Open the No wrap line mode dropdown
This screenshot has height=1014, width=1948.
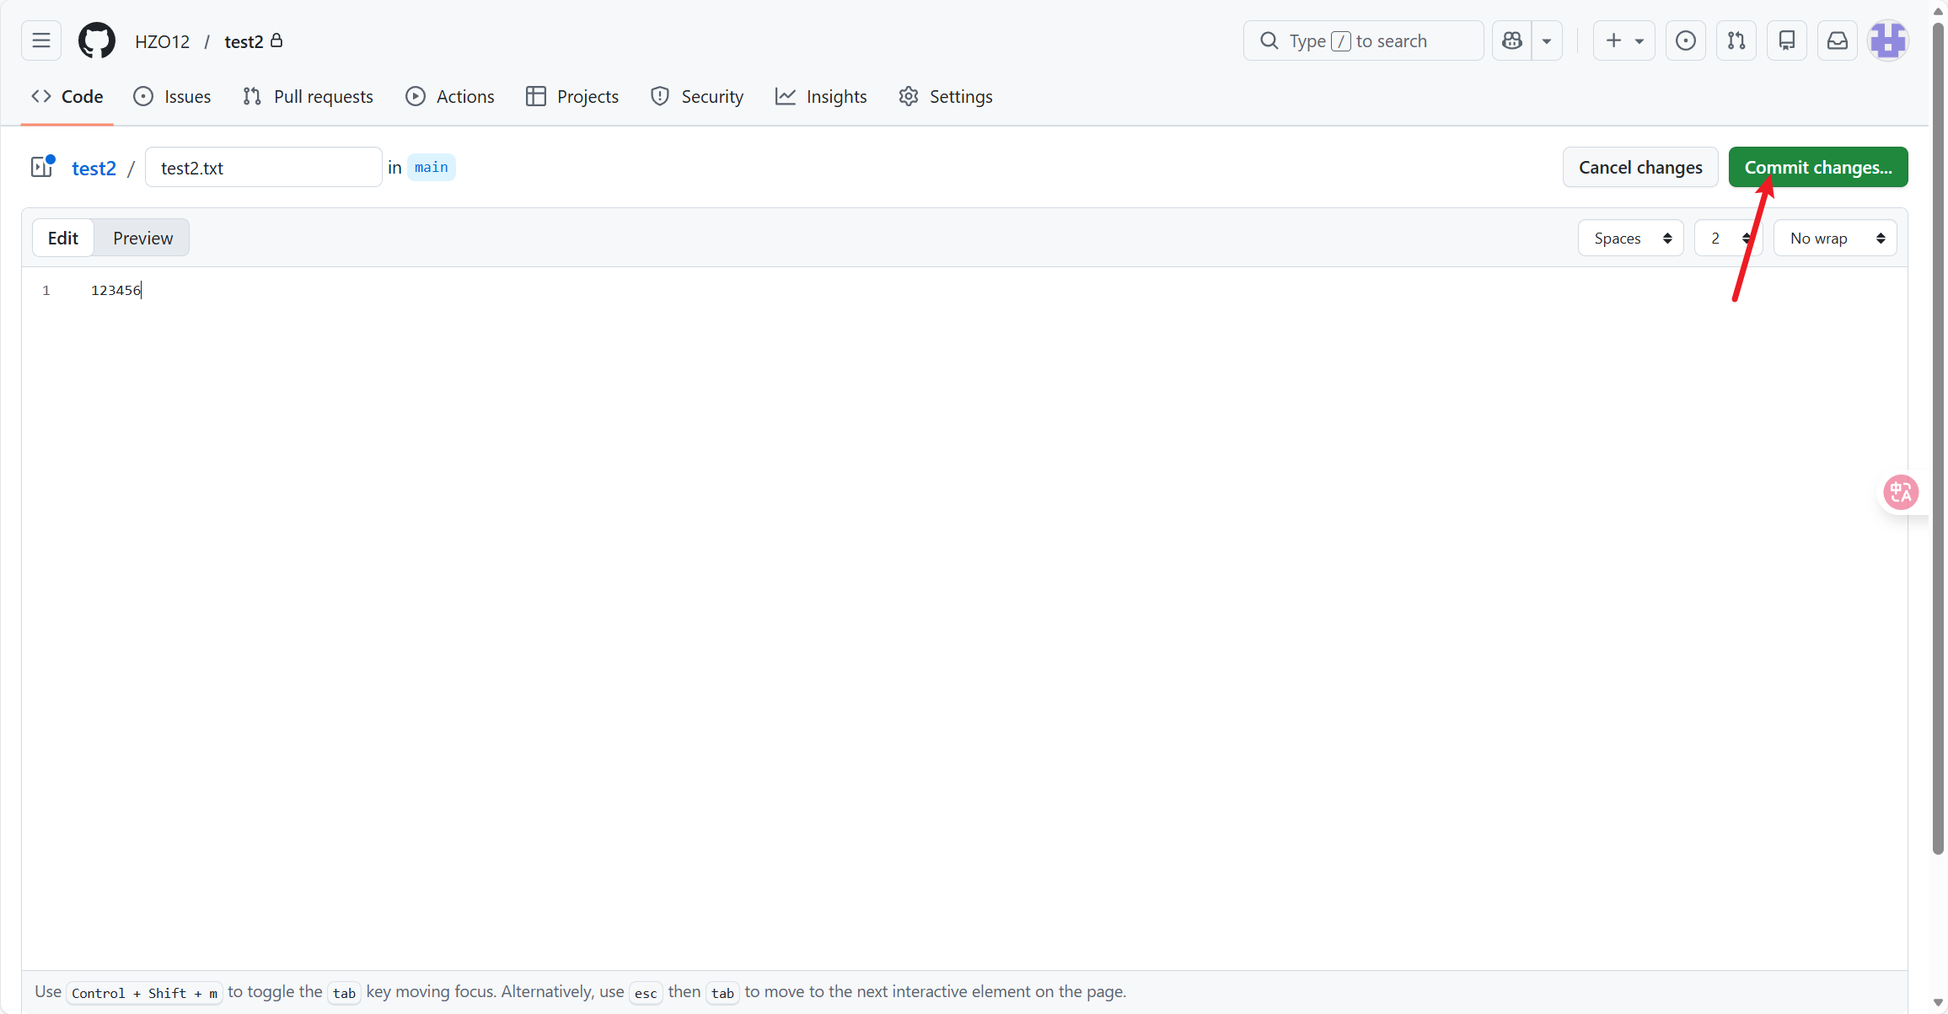pos(1834,239)
